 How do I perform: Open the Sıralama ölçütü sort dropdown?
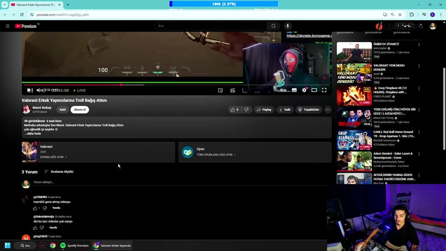click(x=59, y=172)
